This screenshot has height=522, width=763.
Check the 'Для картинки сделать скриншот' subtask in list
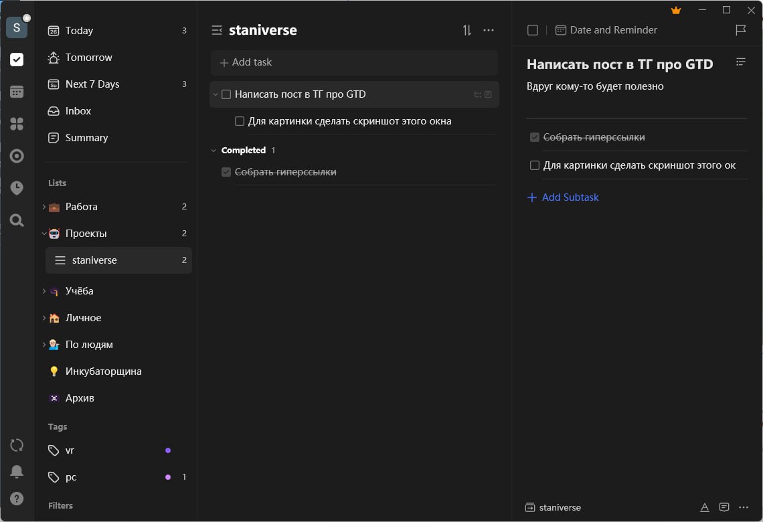tap(240, 121)
